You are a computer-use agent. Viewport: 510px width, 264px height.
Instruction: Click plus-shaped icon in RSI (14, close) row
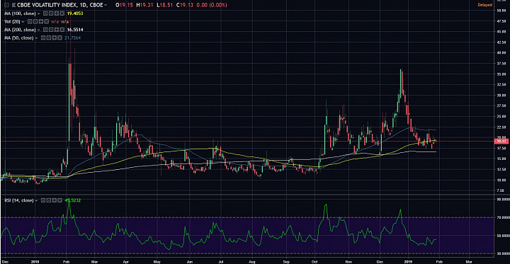(x=55, y=200)
